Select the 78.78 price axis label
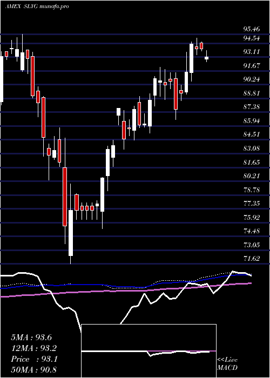The height and width of the screenshot is (378, 270). coord(252,190)
